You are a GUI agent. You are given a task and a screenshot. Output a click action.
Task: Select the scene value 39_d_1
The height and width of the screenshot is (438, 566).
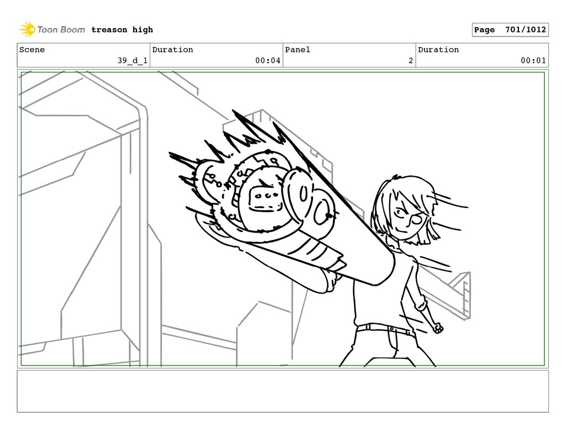click(x=133, y=60)
